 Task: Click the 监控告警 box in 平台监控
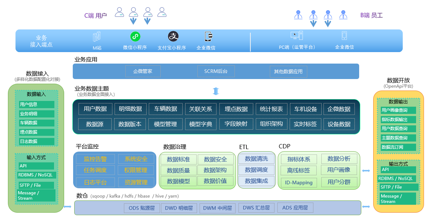pyautogui.click(x=95, y=159)
